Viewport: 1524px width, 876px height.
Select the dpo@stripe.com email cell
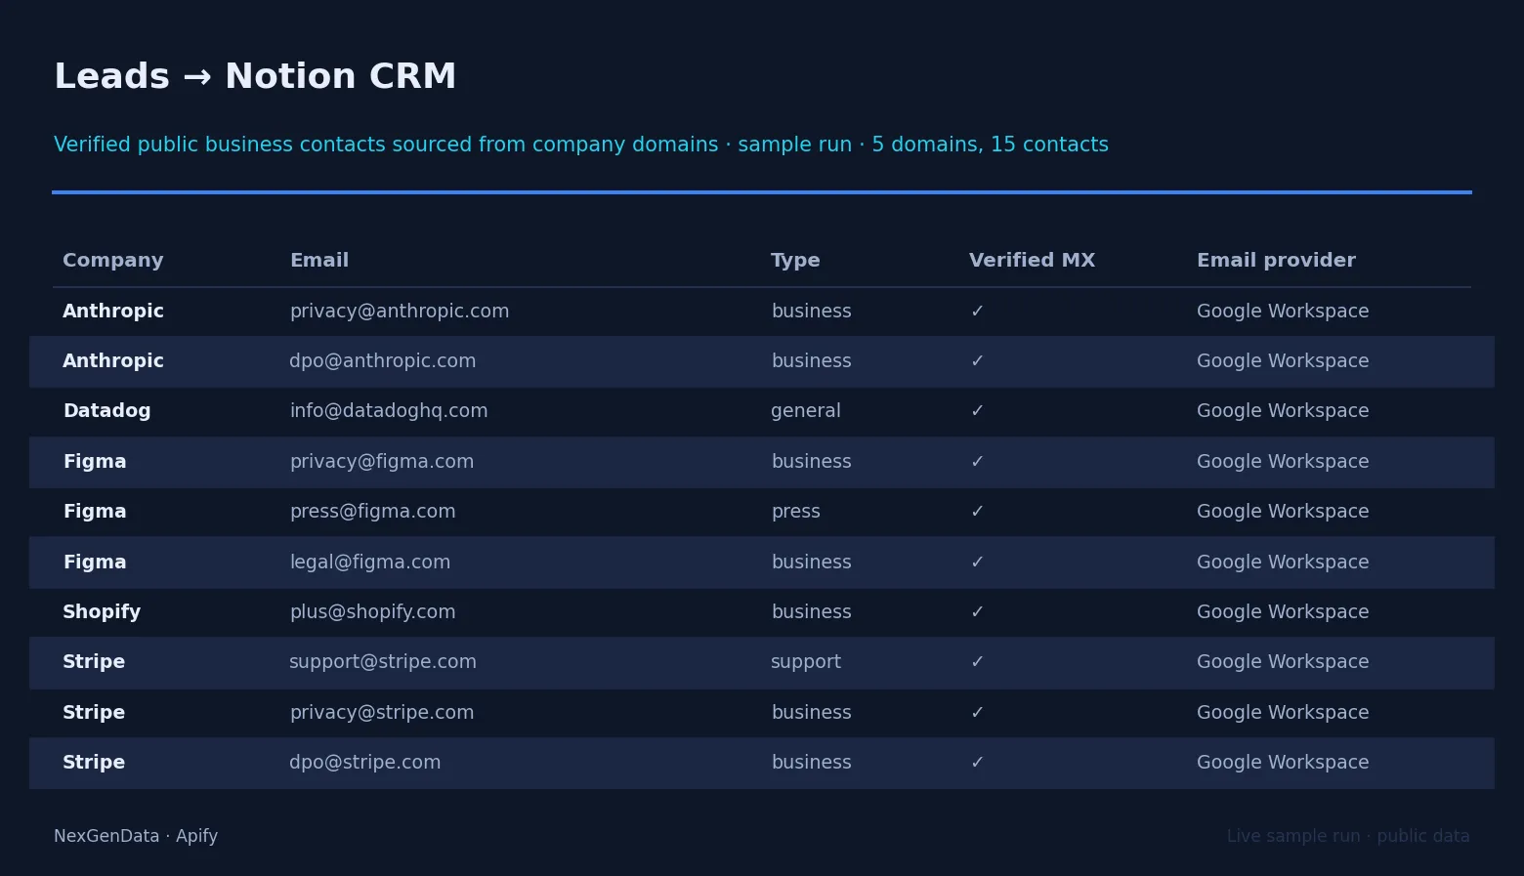coord(365,763)
